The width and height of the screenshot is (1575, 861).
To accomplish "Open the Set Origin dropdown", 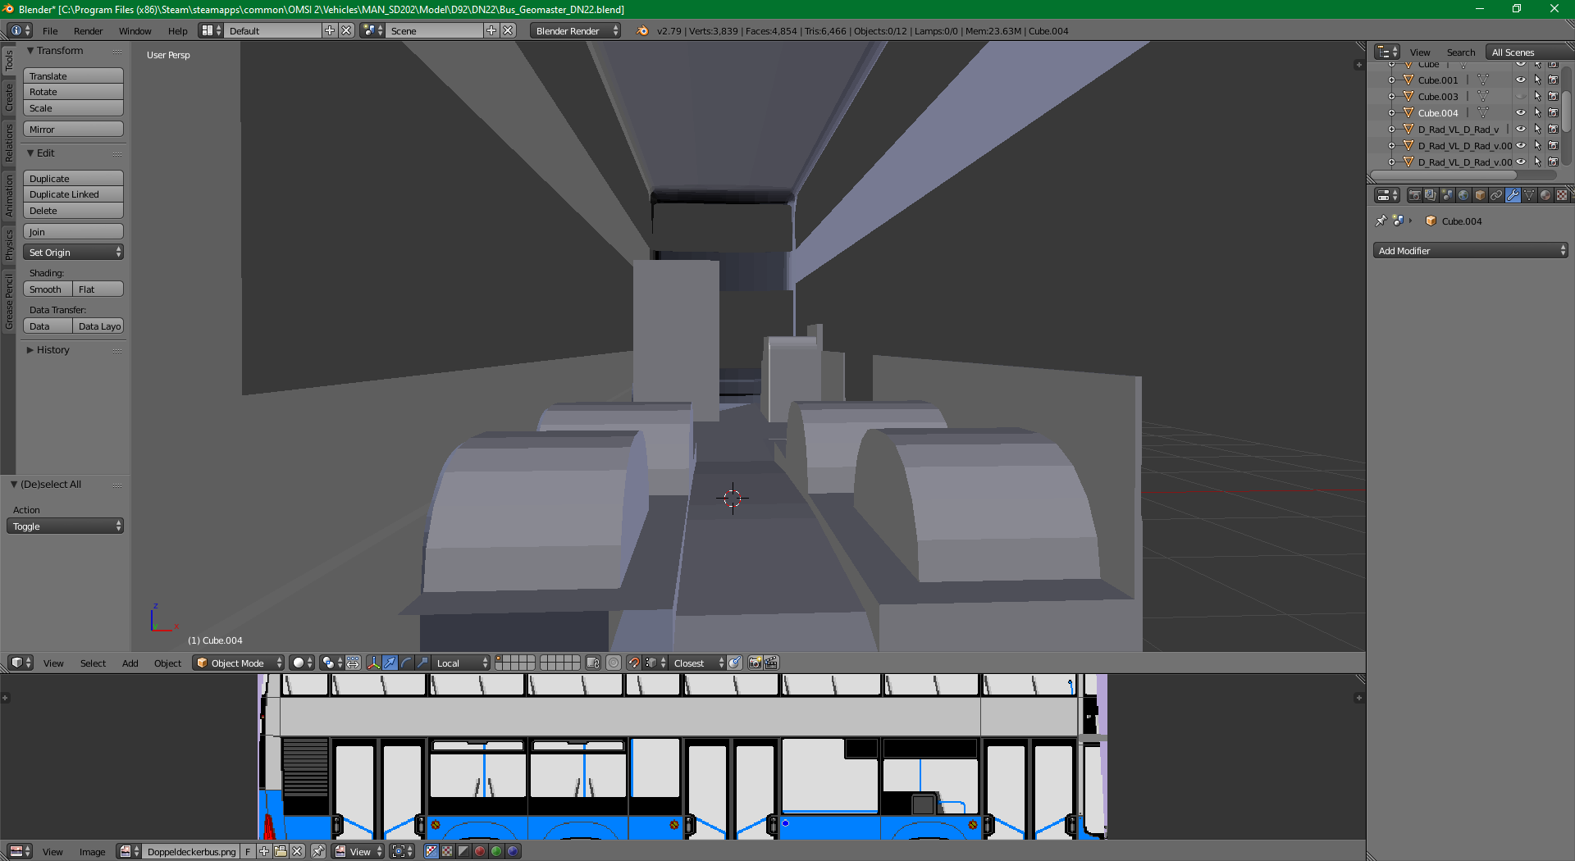I will coord(73,253).
